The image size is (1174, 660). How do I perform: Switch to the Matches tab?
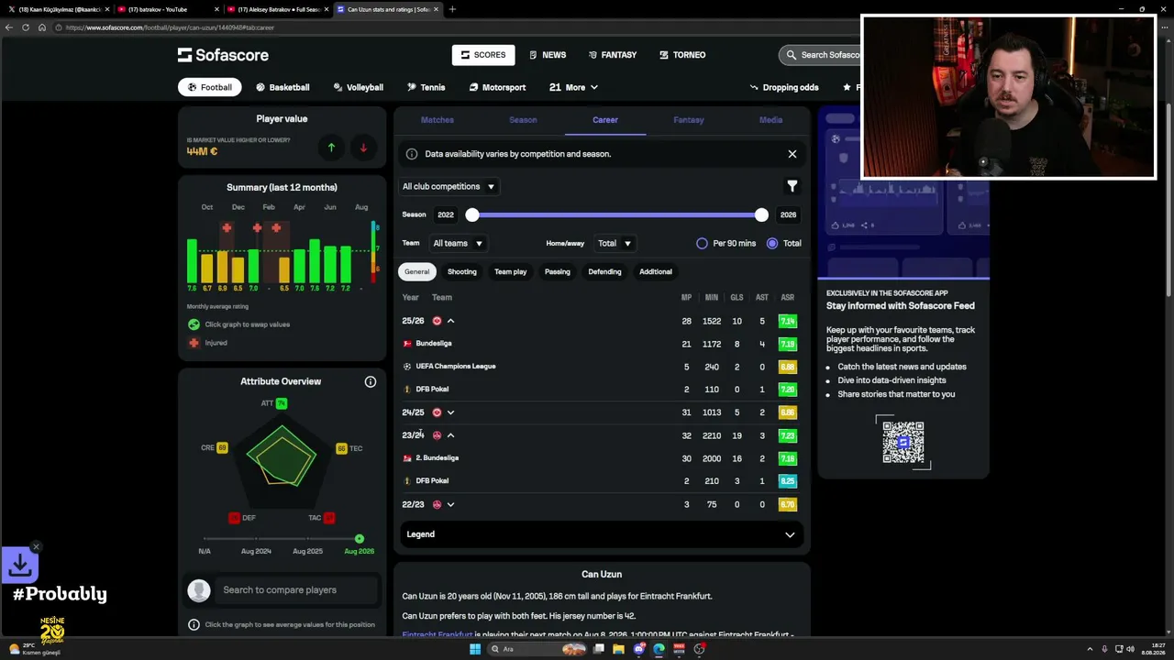437,120
